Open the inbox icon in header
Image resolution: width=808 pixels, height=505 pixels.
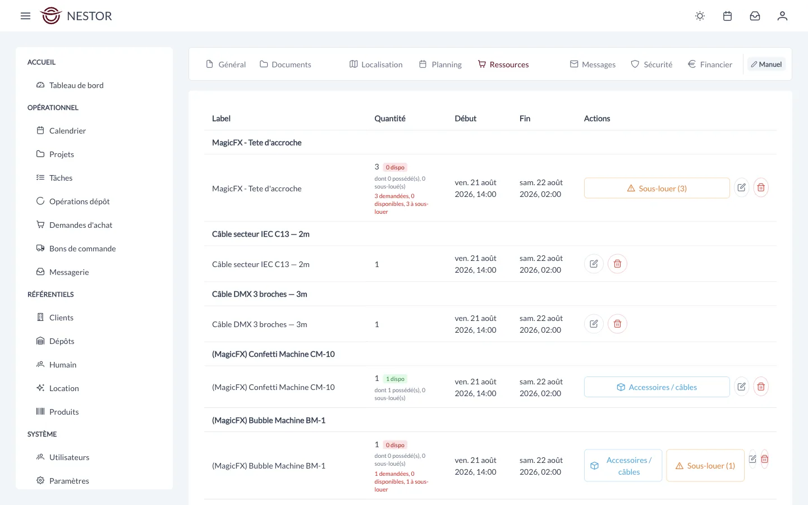(755, 16)
